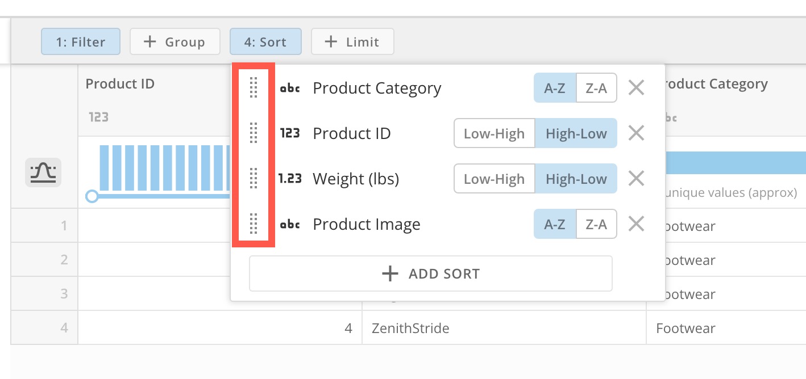Open the 1: Filter step

(x=81, y=42)
